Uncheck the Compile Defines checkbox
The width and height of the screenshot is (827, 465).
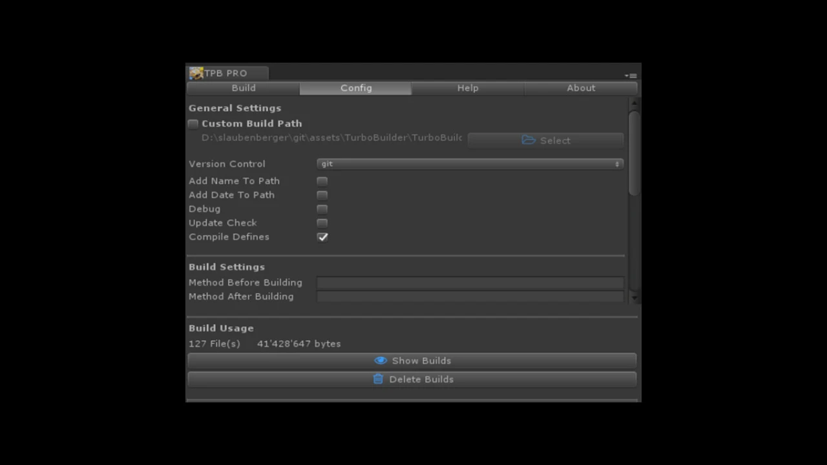point(322,237)
